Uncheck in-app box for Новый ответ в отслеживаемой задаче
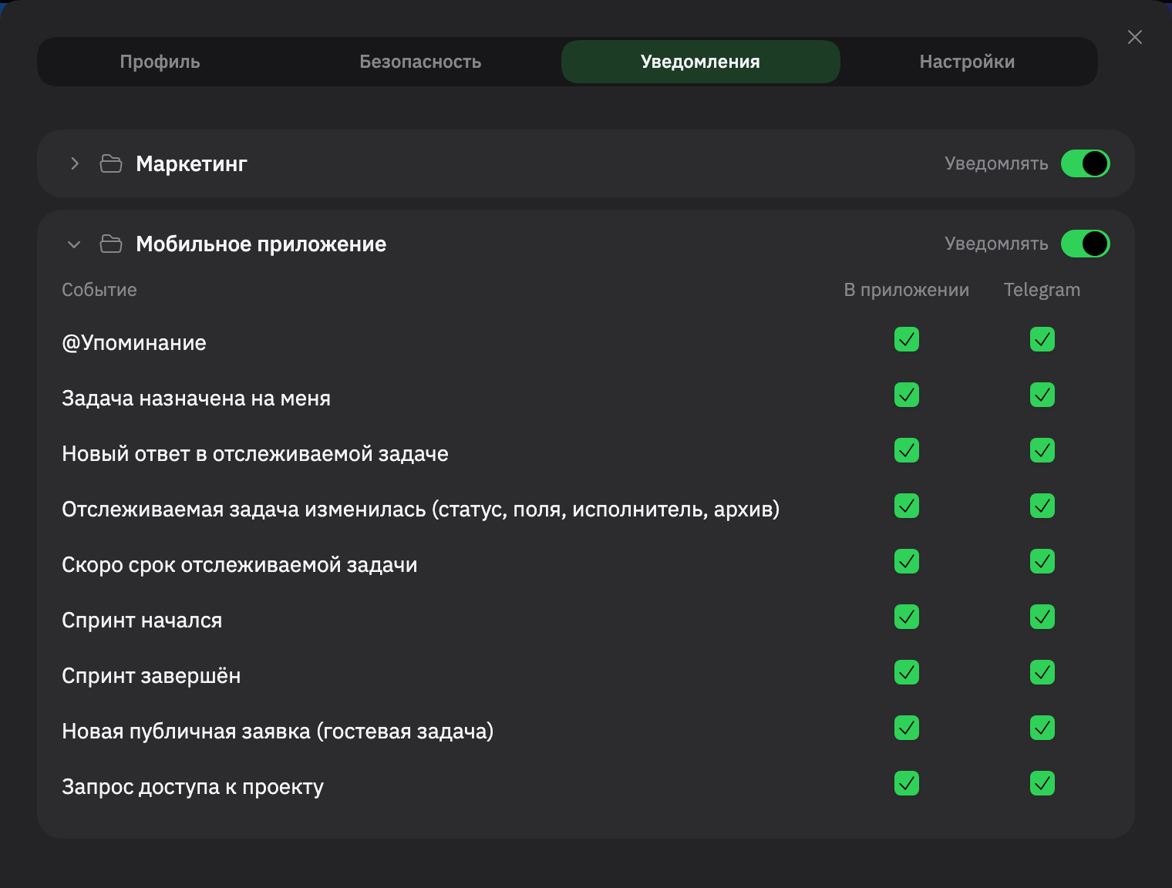Image resolution: width=1172 pixels, height=888 pixels. pyautogui.click(x=907, y=450)
